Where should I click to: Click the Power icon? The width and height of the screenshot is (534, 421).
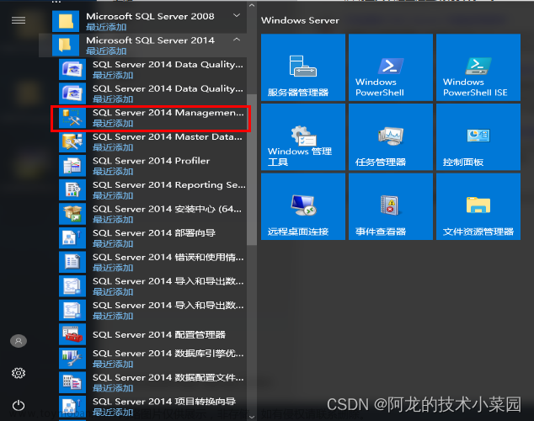(19, 405)
